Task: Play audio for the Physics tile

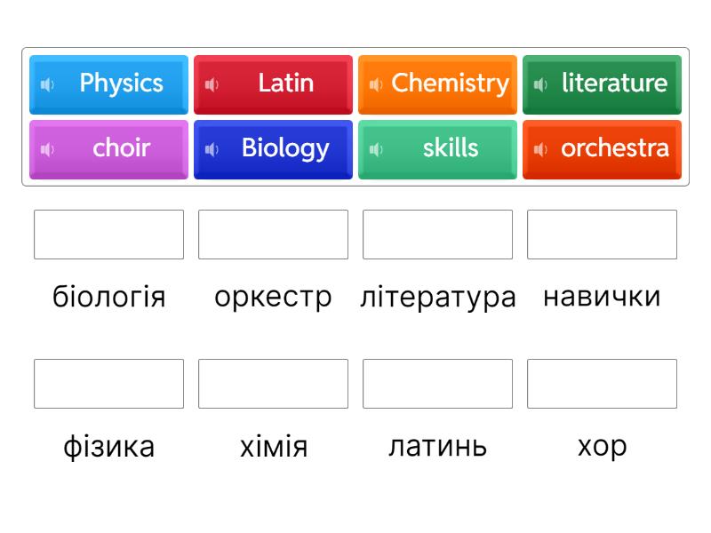Action: 47,84
